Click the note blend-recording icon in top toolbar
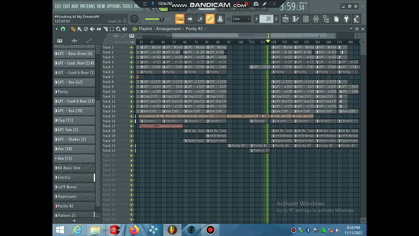 pos(200,19)
